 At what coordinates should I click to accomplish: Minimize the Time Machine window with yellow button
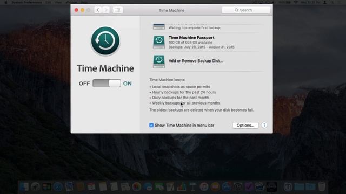tap(82, 10)
